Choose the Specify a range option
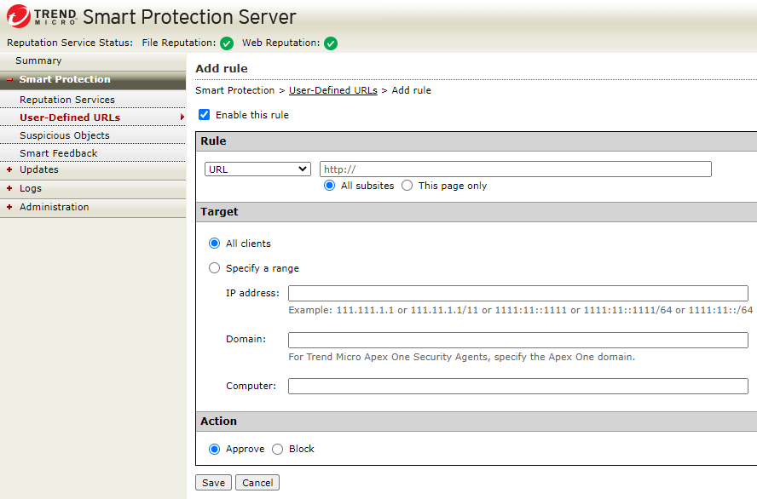 [215, 268]
